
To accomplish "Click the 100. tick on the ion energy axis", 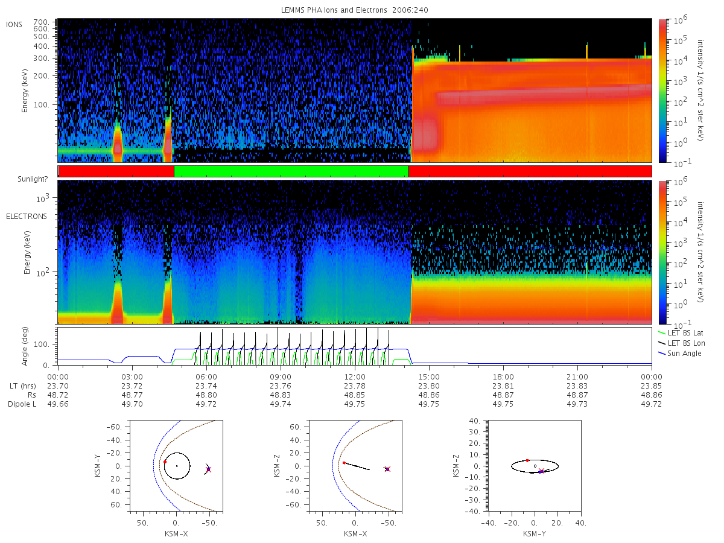I will [x=40, y=104].
